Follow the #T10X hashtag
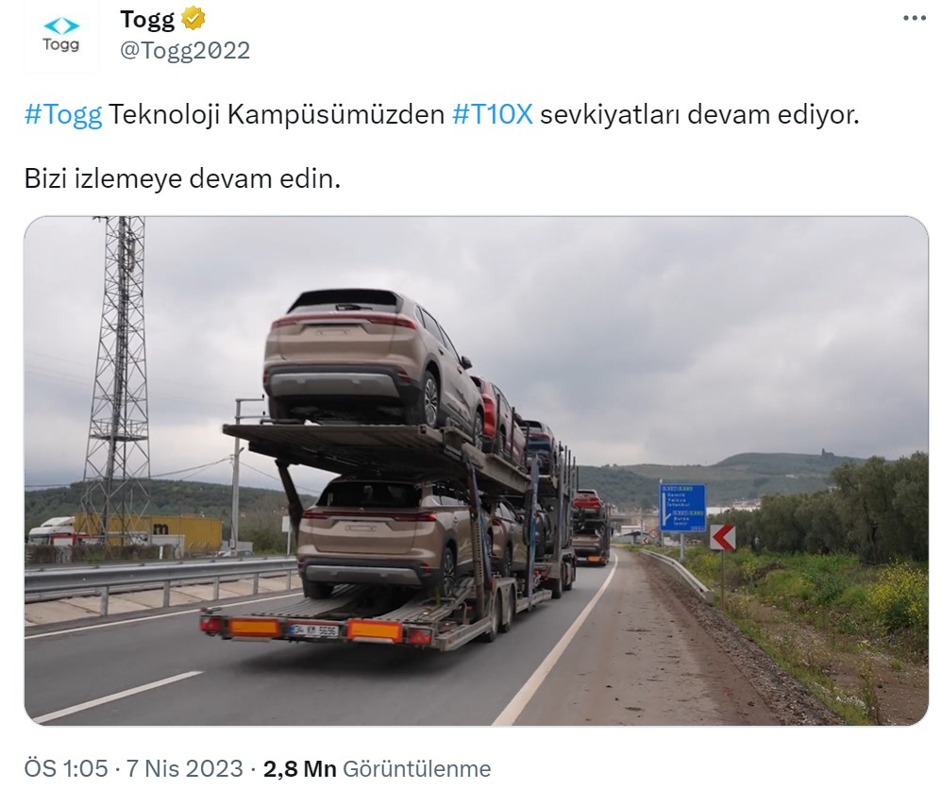The height and width of the screenshot is (789, 942). [492, 114]
